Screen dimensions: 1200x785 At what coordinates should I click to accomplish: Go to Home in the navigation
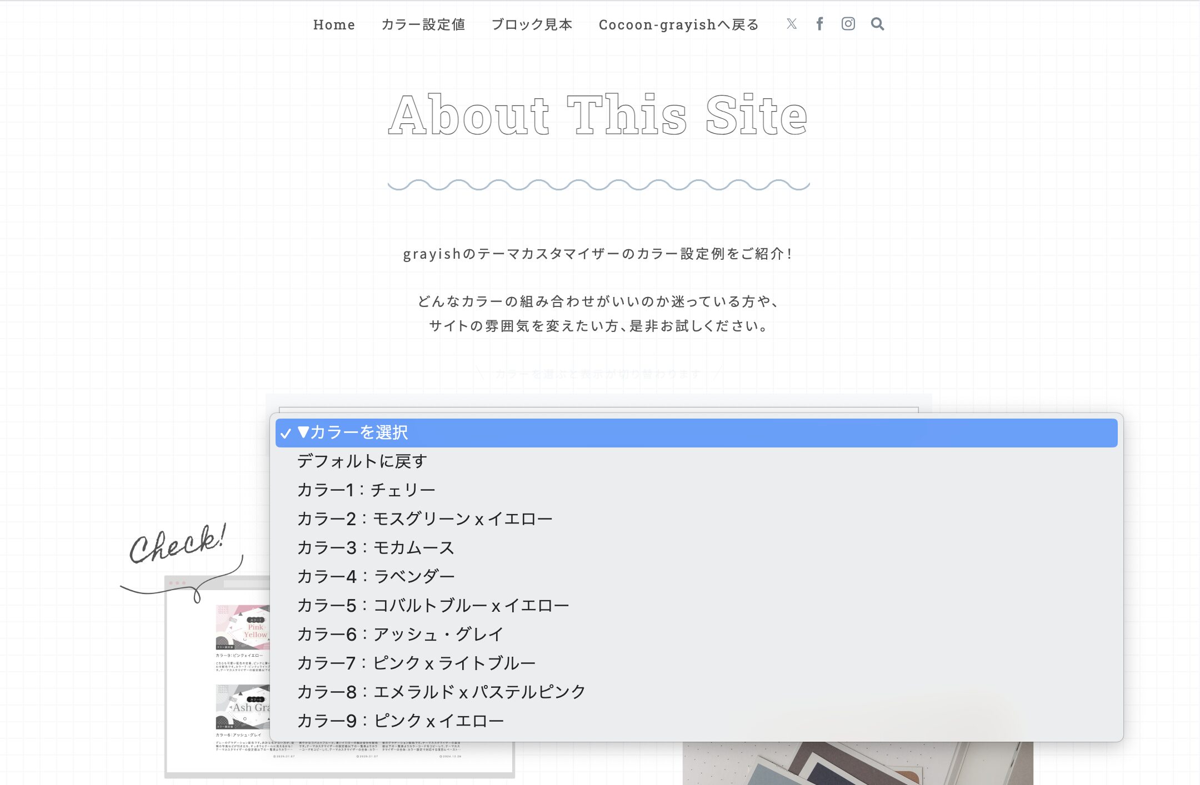pos(334,24)
